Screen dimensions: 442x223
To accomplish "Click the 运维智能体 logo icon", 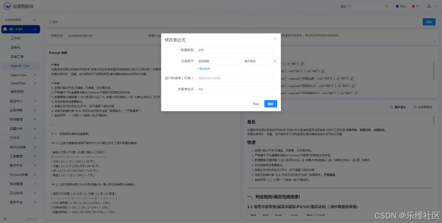I will coord(7,6).
